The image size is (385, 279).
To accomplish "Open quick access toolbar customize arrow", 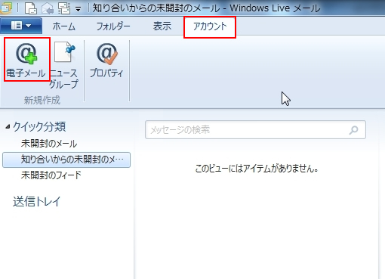I will (79, 10).
